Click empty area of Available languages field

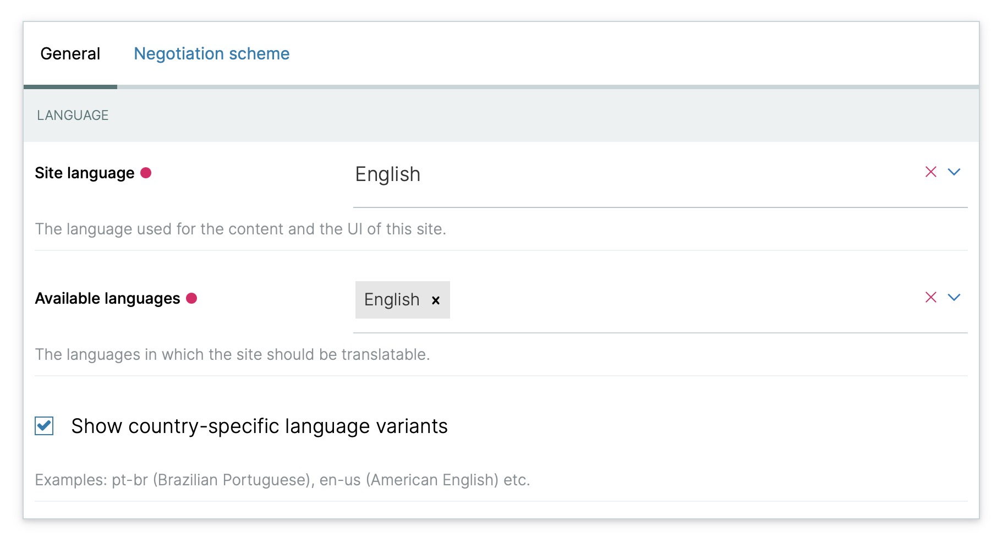[x=660, y=300]
